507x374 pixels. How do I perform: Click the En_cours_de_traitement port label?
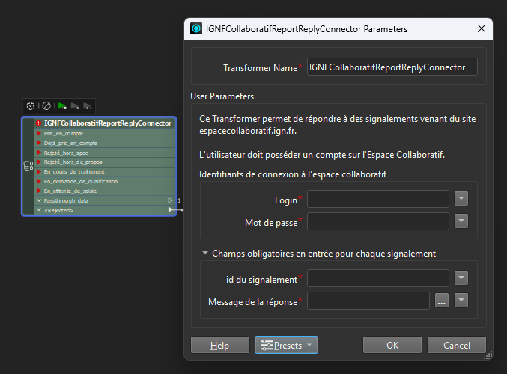(x=74, y=171)
